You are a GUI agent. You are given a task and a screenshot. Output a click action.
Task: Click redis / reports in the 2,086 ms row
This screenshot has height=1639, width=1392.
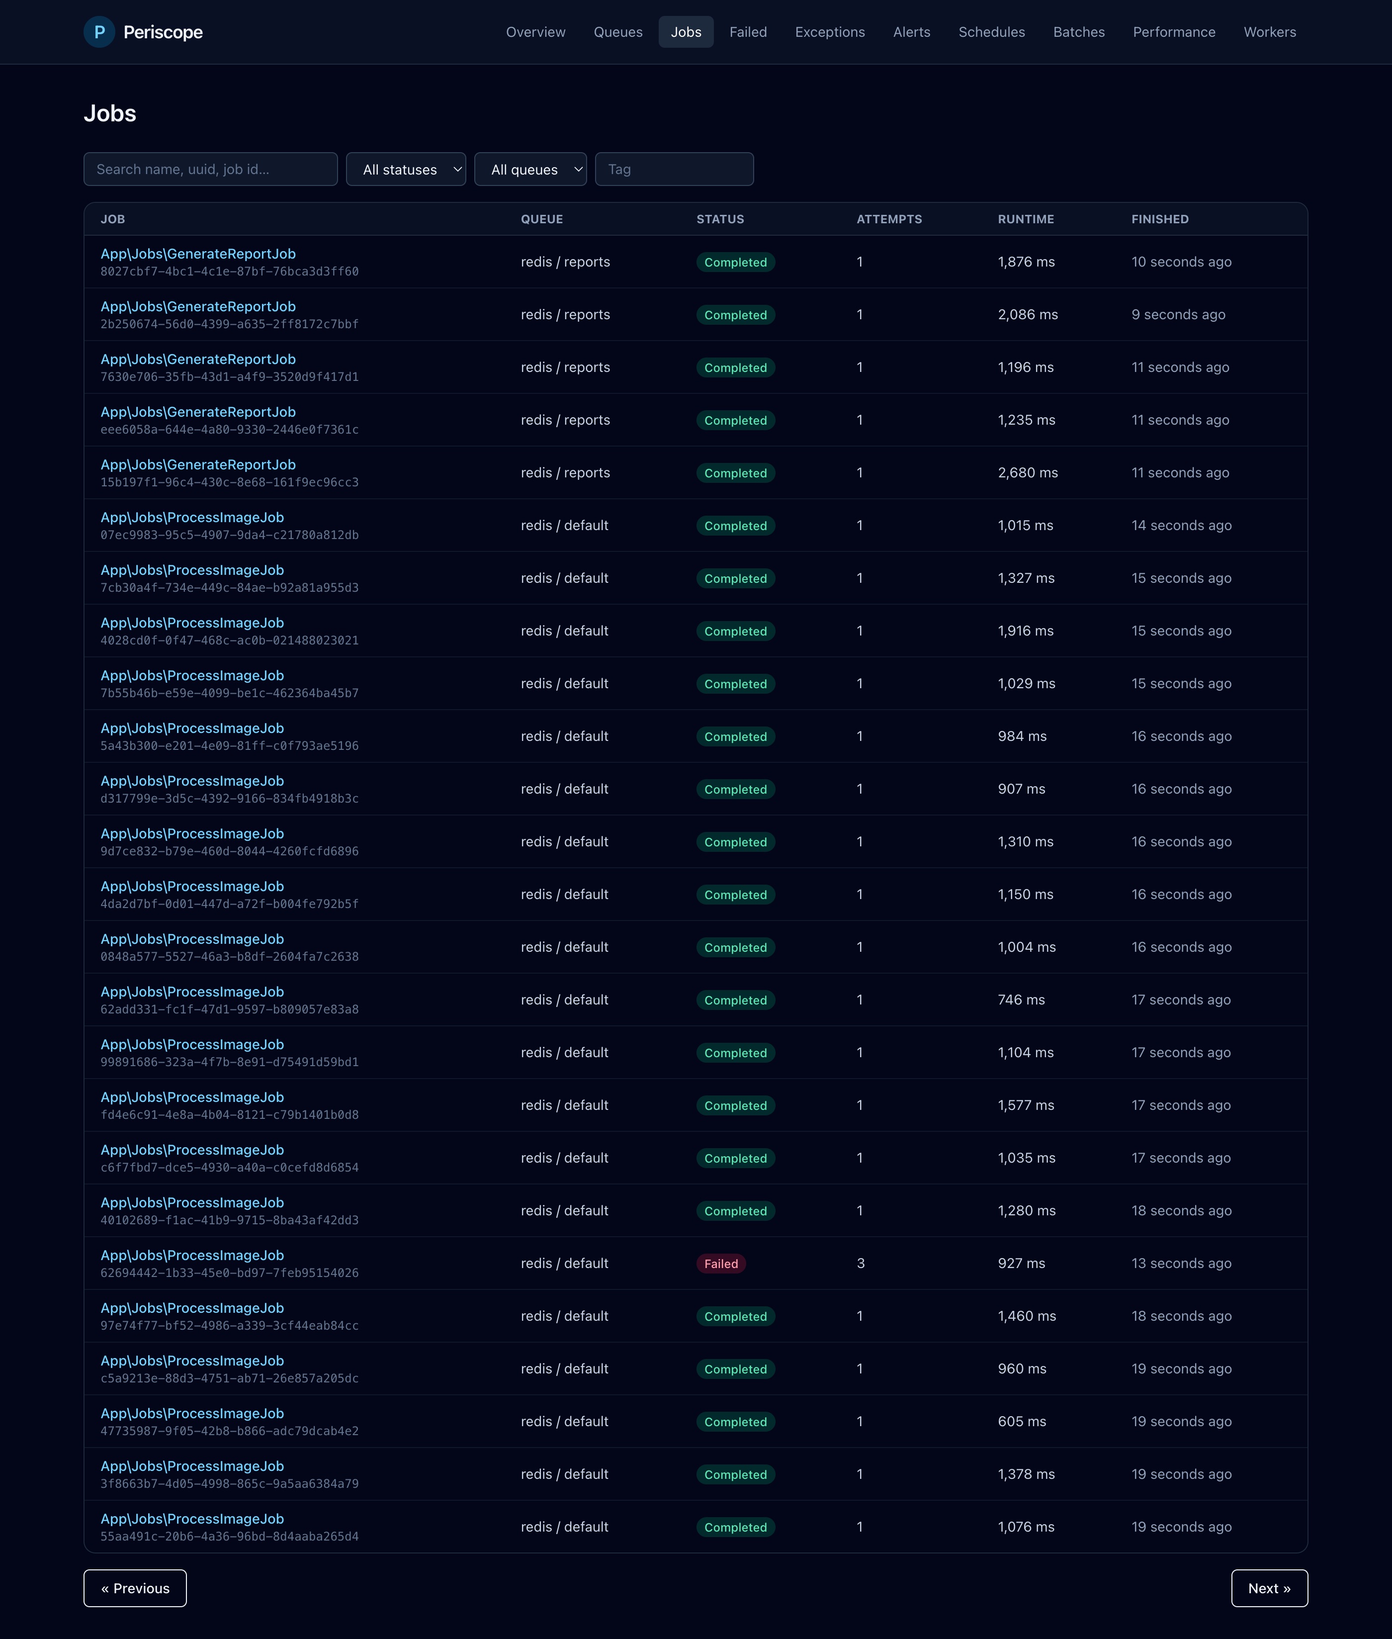pyautogui.click(x=565, y=314)
